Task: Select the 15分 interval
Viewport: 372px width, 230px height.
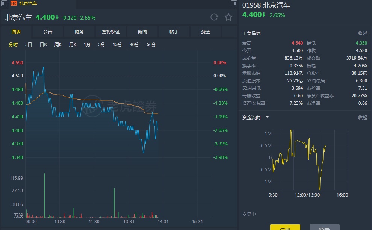Action: coord(117,45)
